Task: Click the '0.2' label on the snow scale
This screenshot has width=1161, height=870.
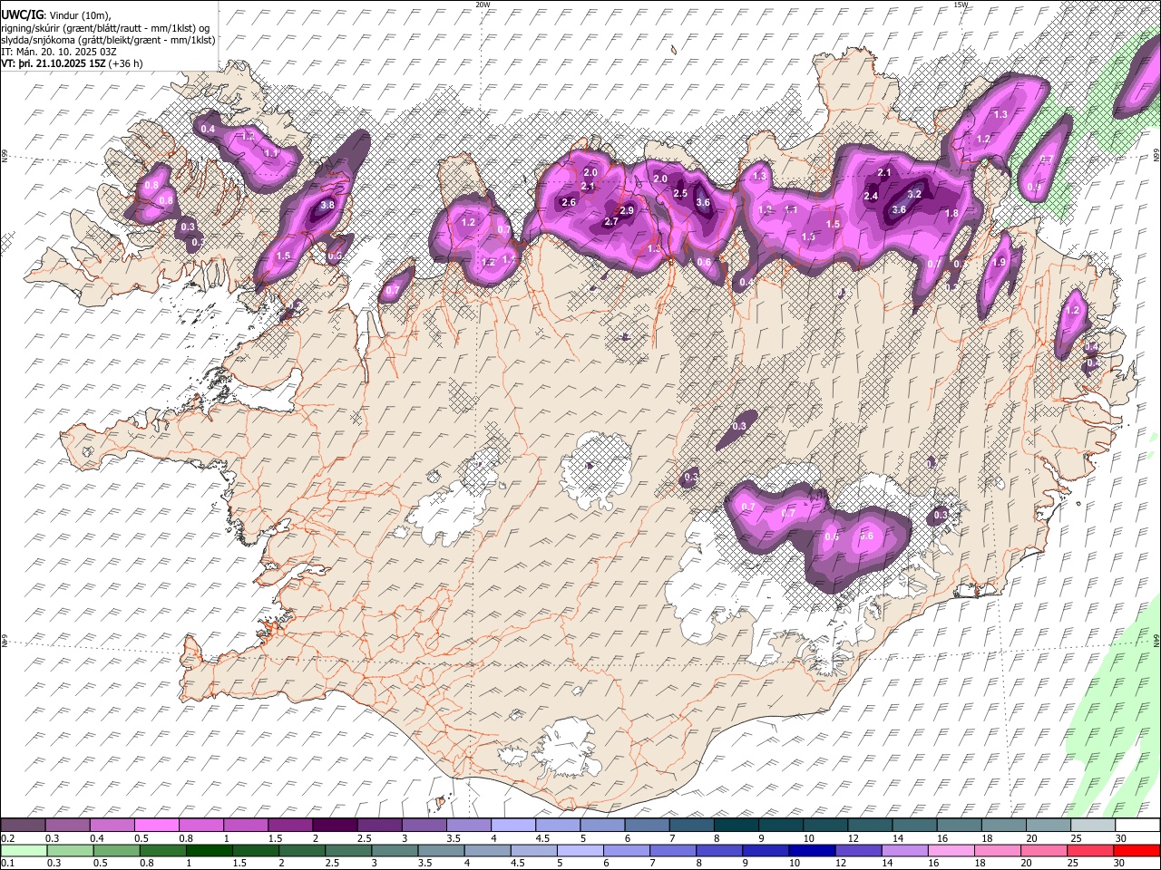Action: point(7,838)
